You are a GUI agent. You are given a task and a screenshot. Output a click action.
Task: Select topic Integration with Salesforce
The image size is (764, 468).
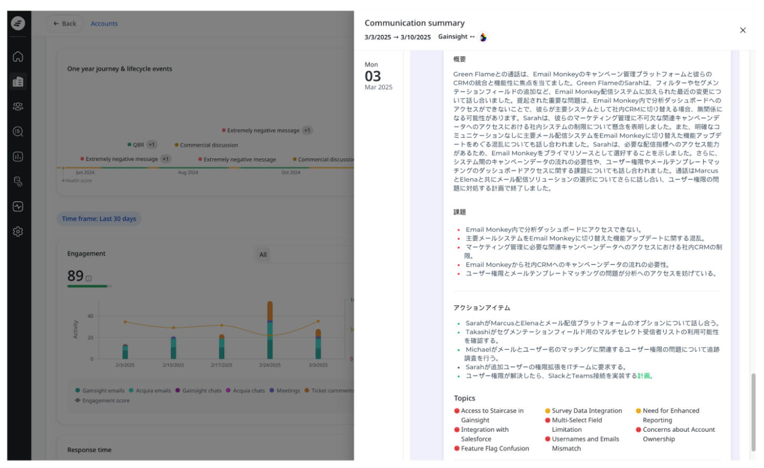[482, 435]
